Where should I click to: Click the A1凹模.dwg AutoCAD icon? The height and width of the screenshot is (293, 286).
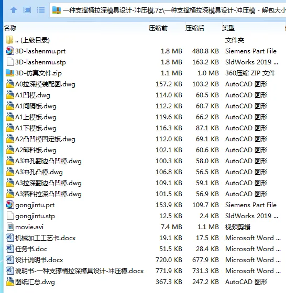pos(10,95)
